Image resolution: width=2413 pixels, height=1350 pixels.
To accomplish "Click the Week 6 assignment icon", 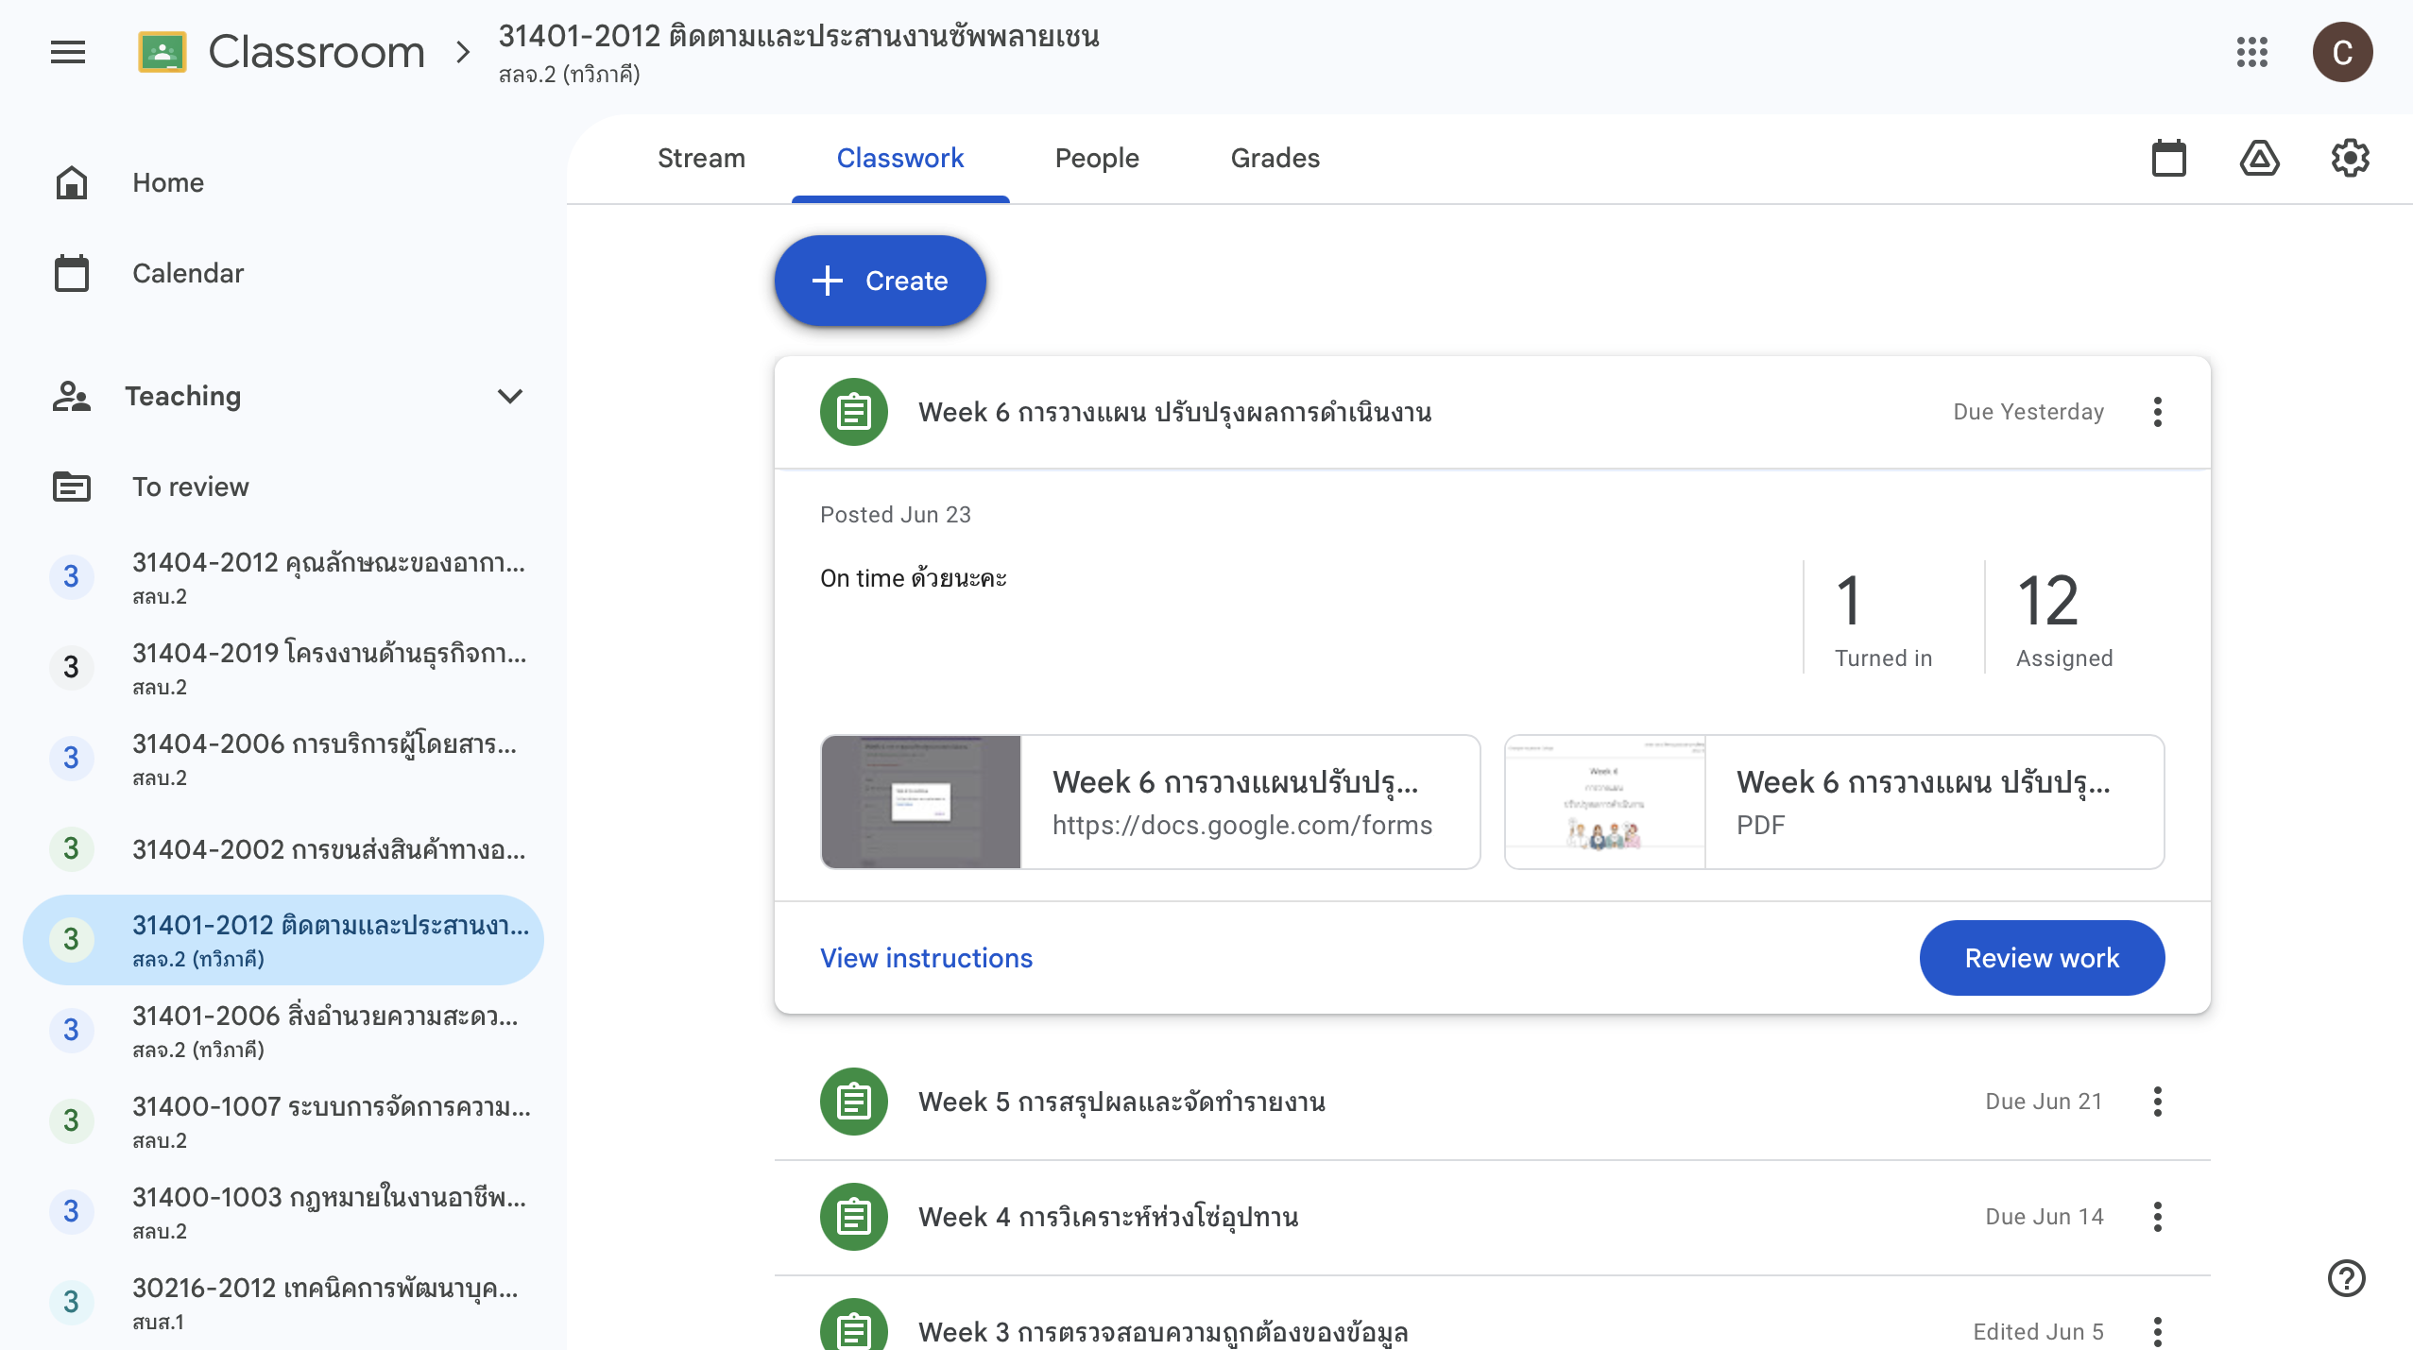I will pos(854,412).
